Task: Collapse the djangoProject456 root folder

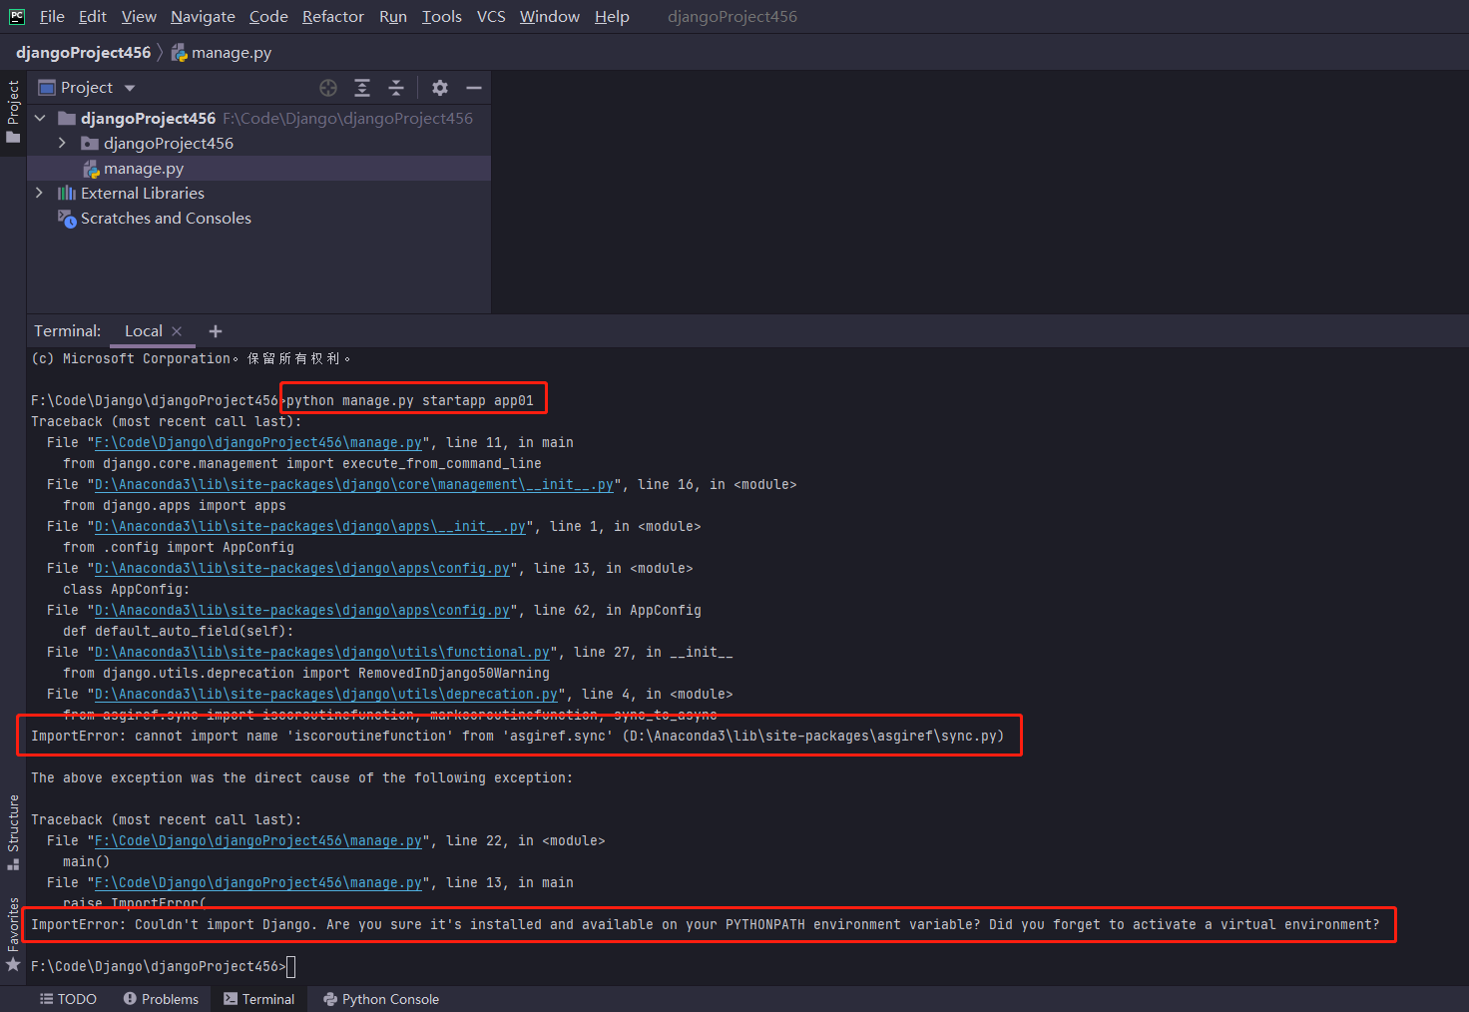Action: (x=40, y=118)
